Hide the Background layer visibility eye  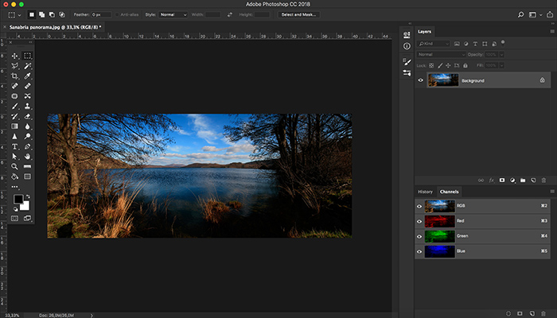[x=421, y=80]
